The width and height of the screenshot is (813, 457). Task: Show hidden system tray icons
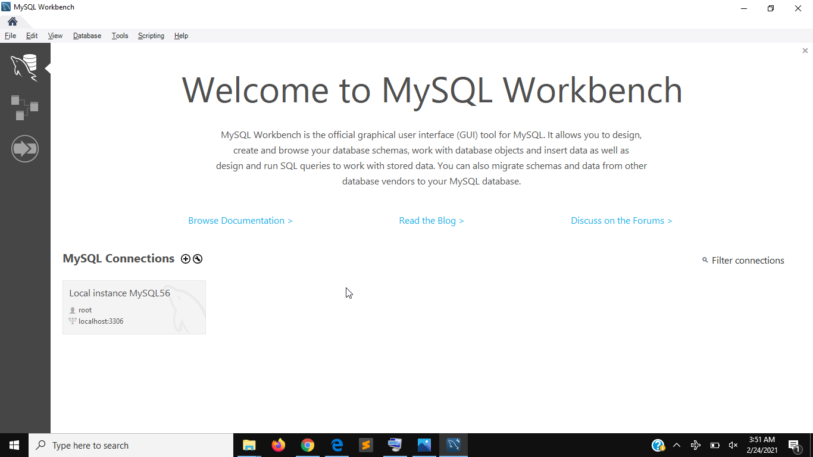click(x=676, y=445)
